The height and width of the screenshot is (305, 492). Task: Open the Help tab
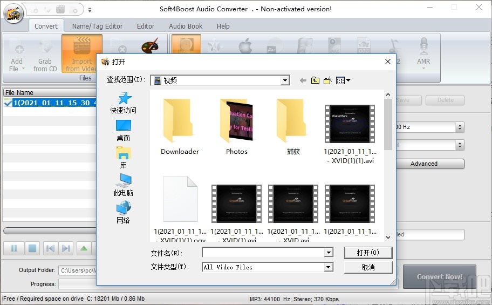click(223, 26)
